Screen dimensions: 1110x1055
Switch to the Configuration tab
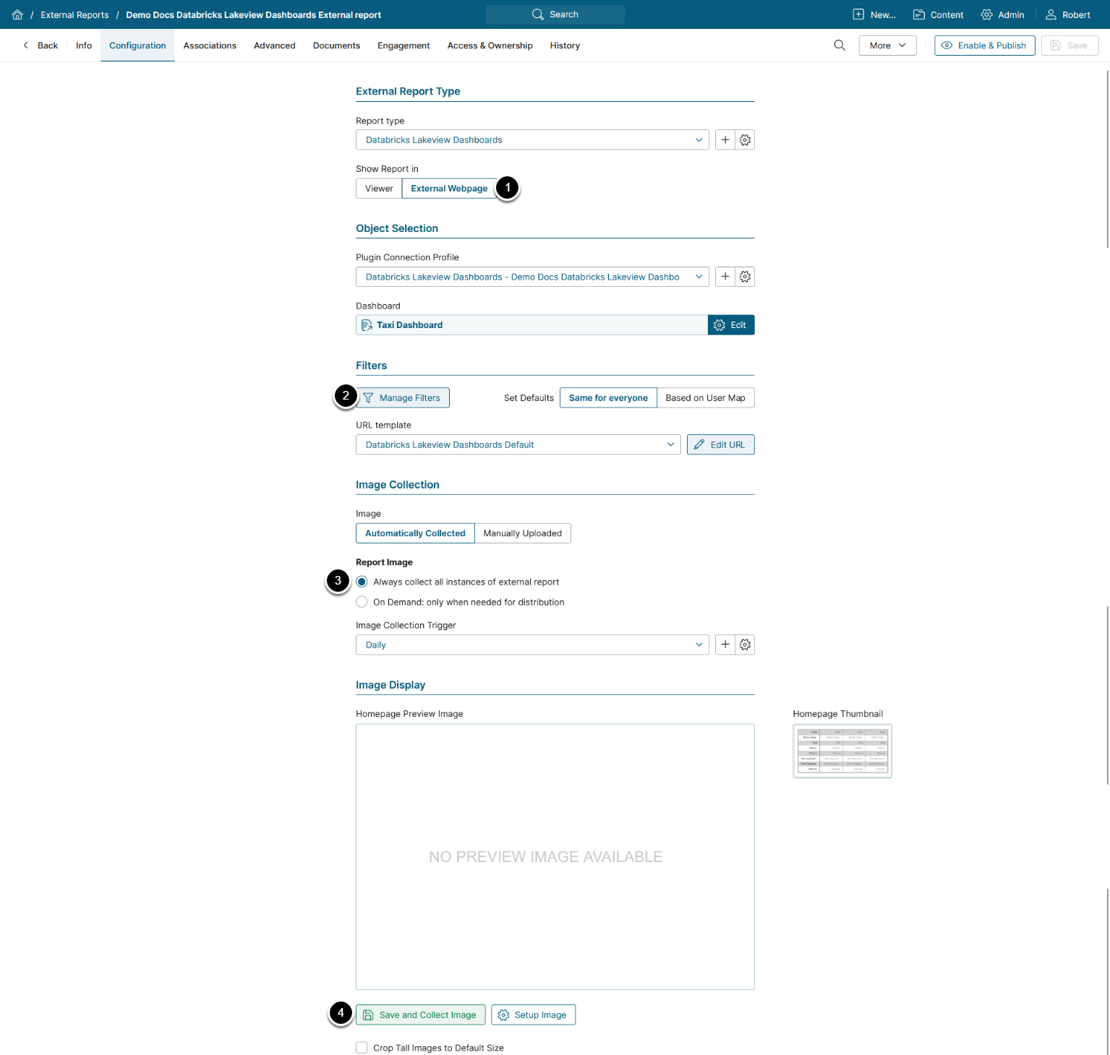(137, 46)
